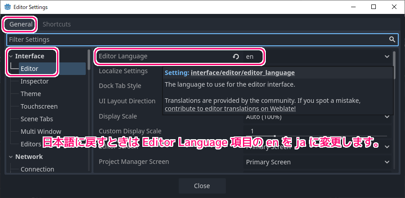This screenshot has width=405, height=198.
Task: Click the magnifier search icon
Action: pyautogui.click(x=392, y=40)
